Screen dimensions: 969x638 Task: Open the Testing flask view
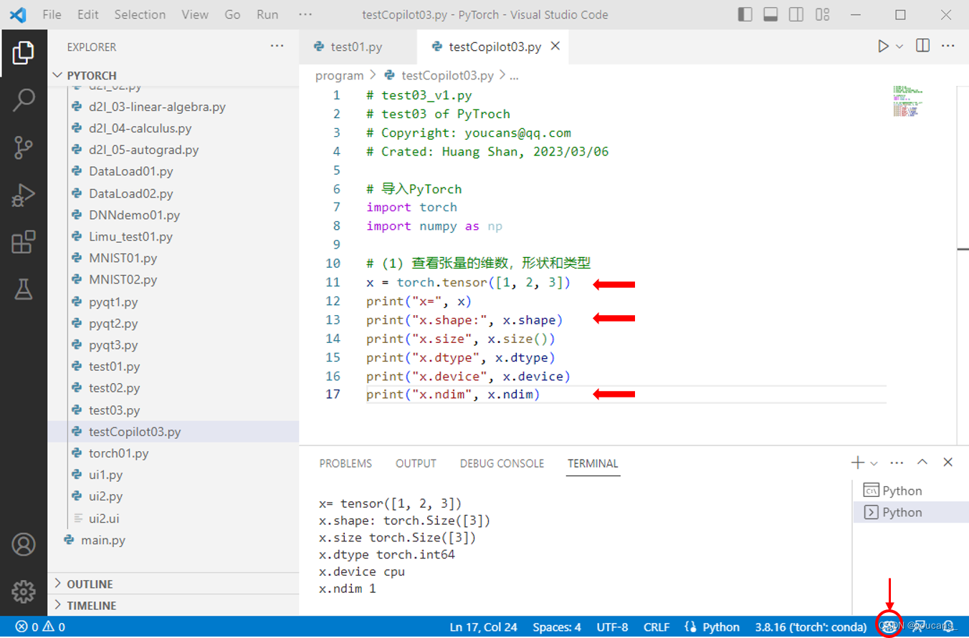(x=24, y=289)
